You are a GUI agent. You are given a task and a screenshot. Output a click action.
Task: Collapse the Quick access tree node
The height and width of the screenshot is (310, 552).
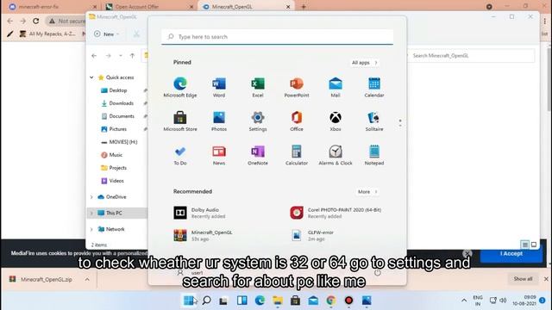[91, 77]
